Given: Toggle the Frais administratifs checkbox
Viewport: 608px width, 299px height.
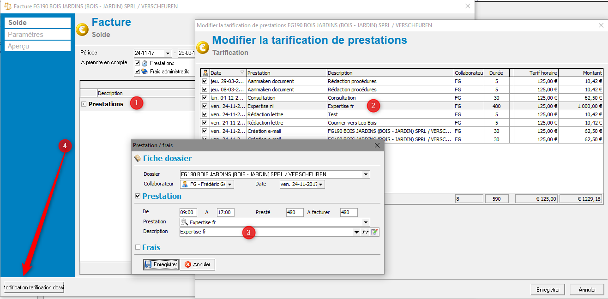Looking at the screenshot, I should click(x=137, y=72).
